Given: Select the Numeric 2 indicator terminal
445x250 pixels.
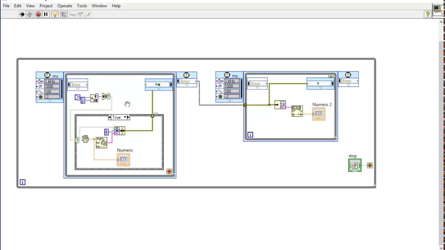Looking at the screenshot, I should pos(319,114).
